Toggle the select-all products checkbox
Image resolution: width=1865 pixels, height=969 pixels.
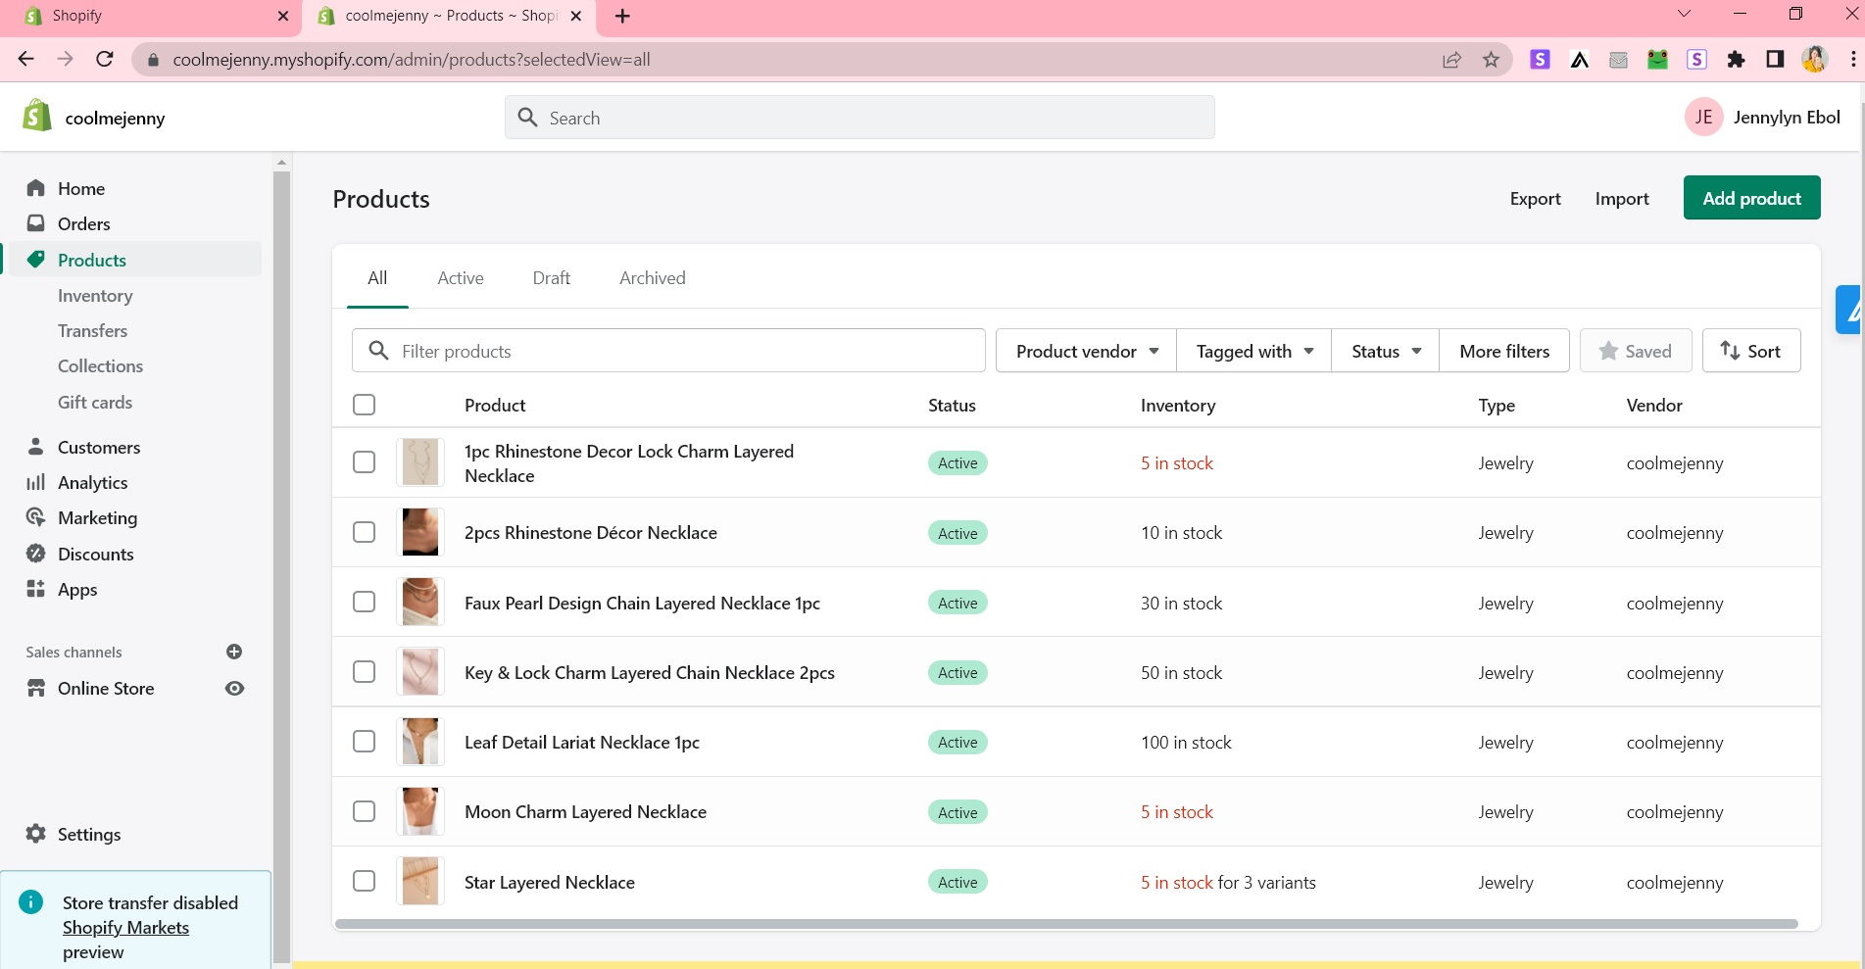pyautogui.click(x=364, y=405)
